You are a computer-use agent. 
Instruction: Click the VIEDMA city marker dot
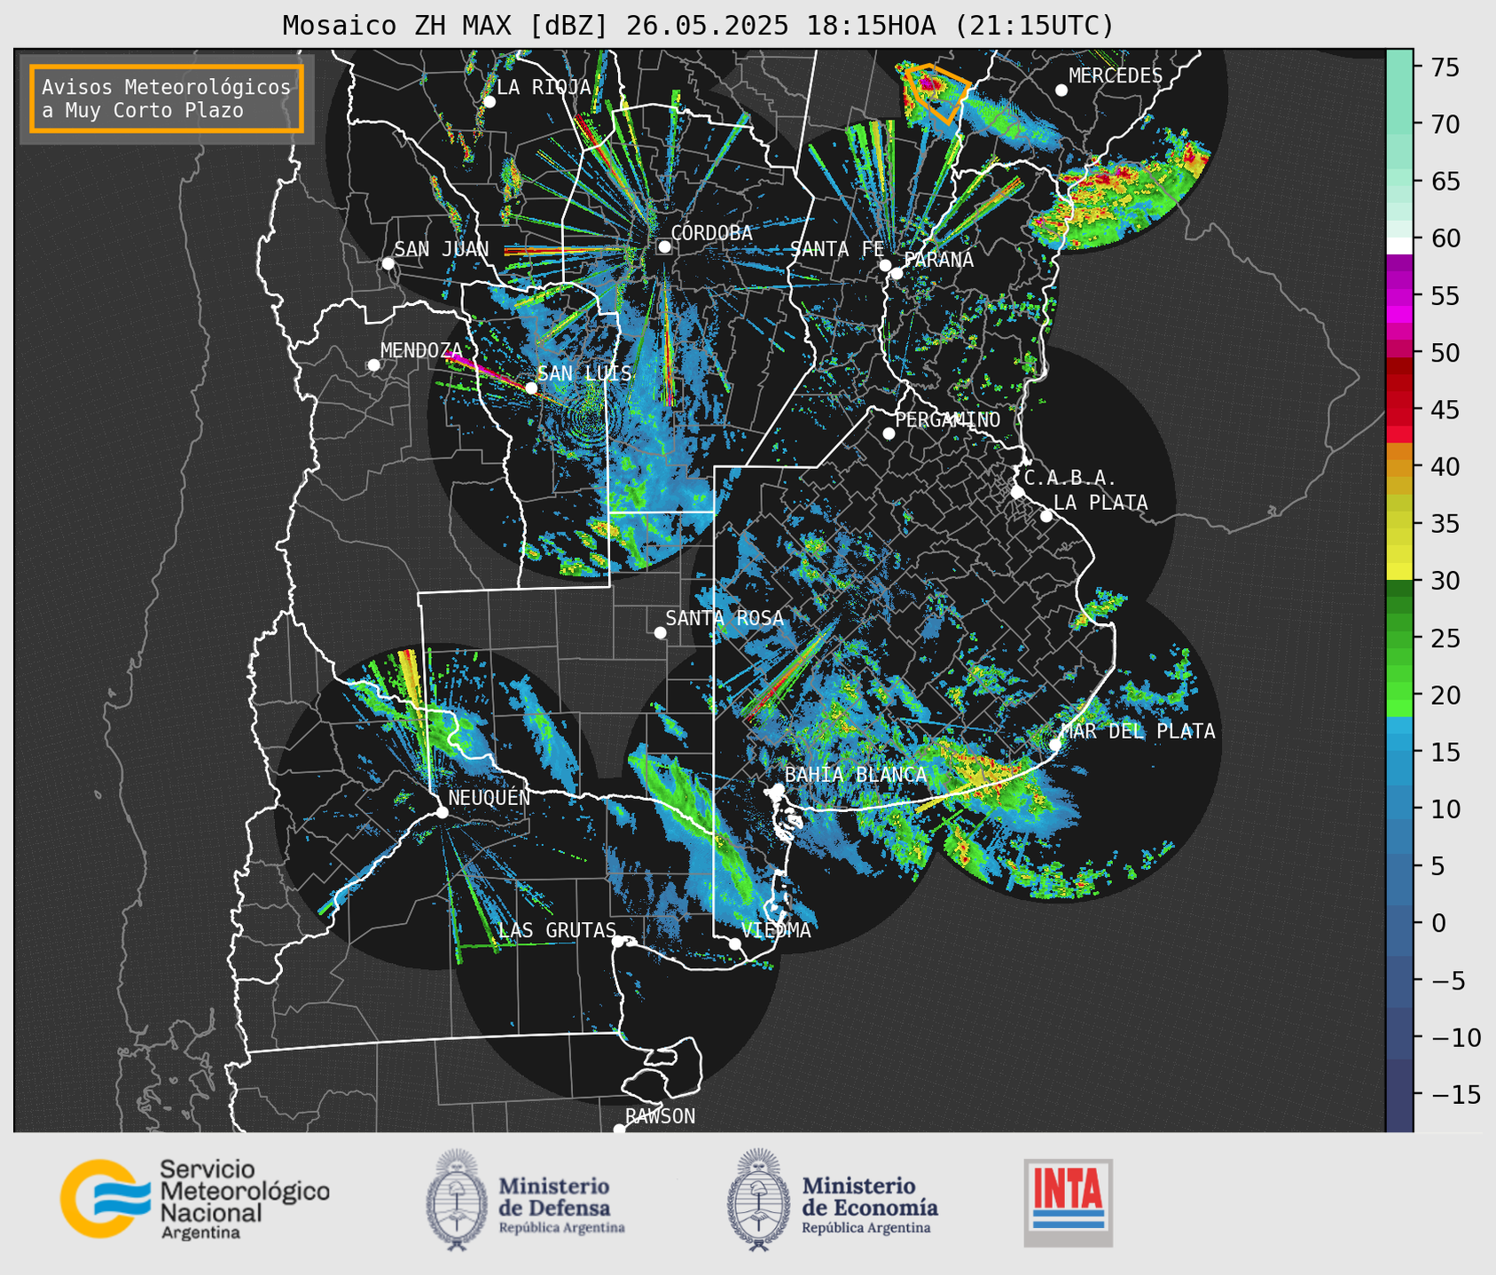pos(734,943)
